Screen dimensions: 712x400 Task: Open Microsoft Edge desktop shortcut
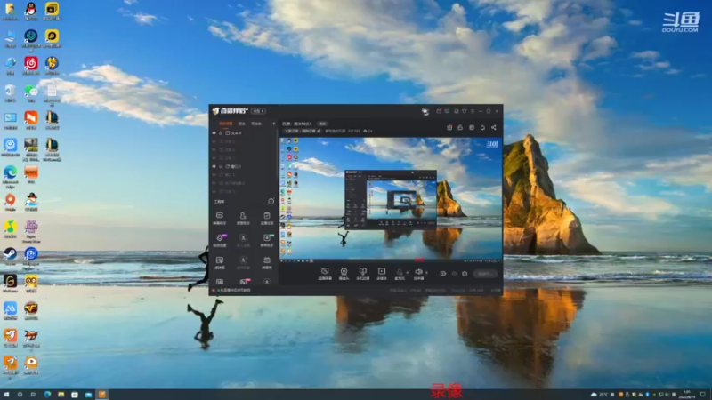[10, 176]
